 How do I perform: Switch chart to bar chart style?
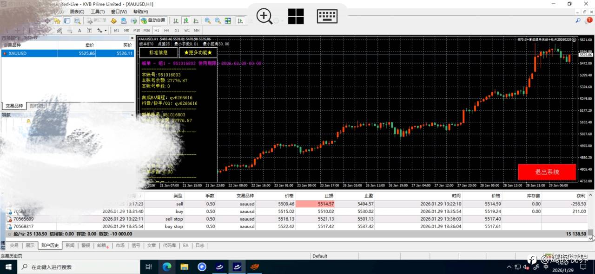[x=176, y=20]
